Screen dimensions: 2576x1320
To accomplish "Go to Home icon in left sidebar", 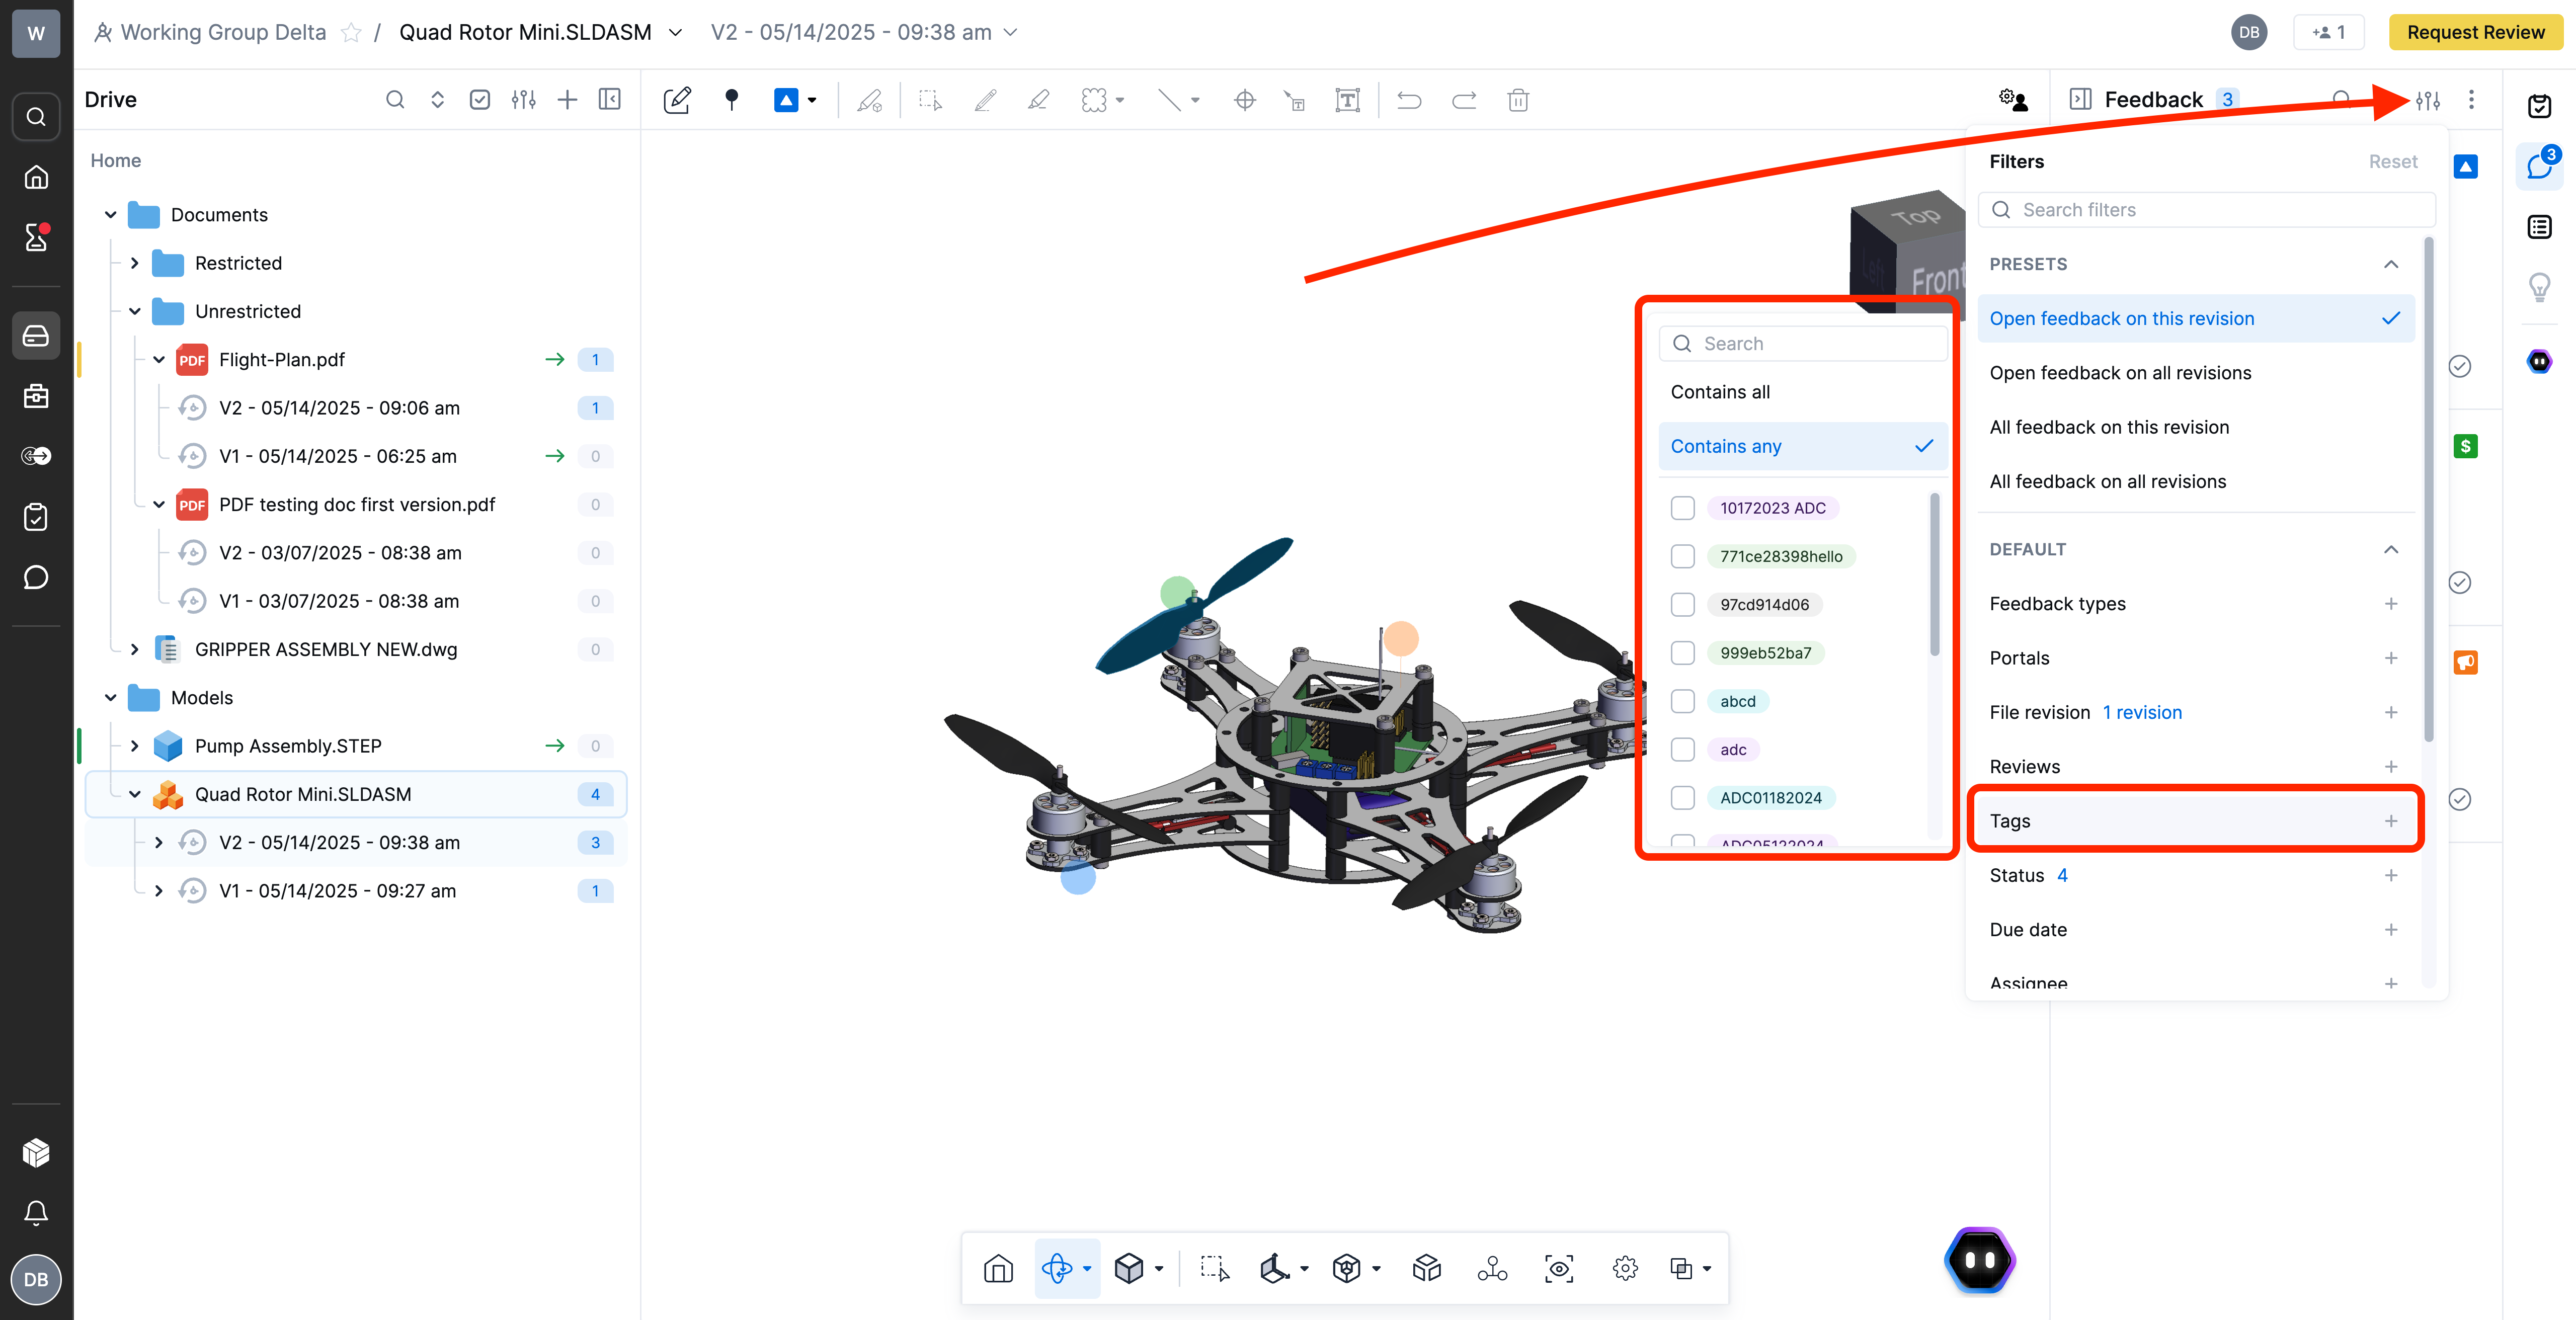I will (x=36, y=177).
